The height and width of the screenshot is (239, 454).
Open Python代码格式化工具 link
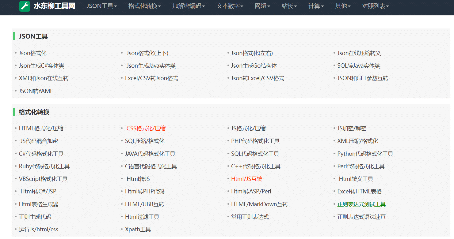coord(365,154)
